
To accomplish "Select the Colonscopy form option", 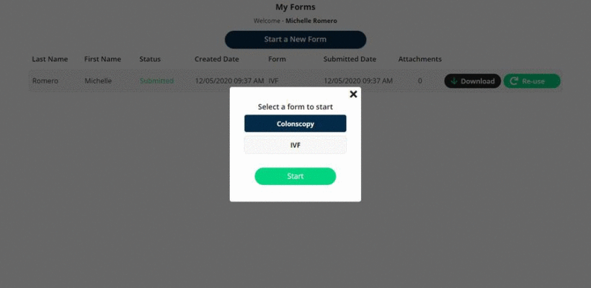I will coord(295,124).
